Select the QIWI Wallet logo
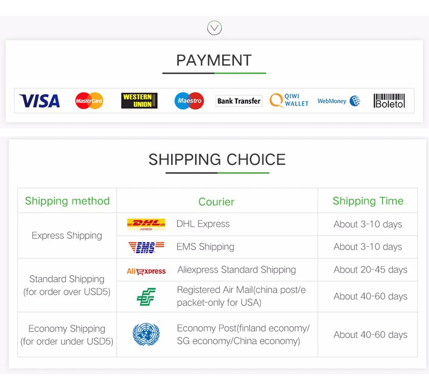 (289, 100)
